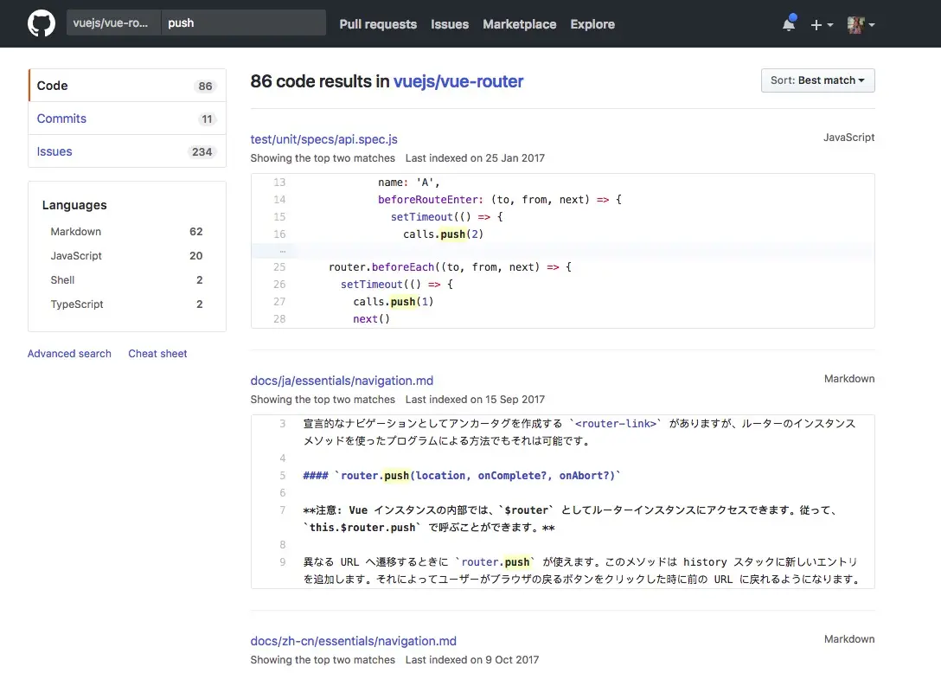Filter results by TypeScript language
Image resolution: width=941 pixels, height=673 pixels.
pos(126,304)
